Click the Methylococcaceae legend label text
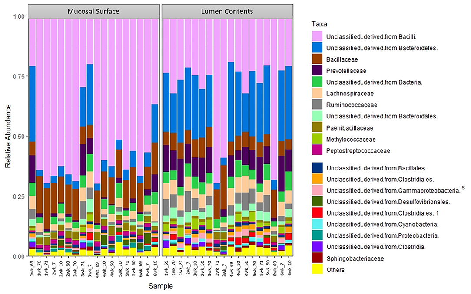The height and width of the screenshot is (294, 471). pyautogui.click(x=351, y=139)
